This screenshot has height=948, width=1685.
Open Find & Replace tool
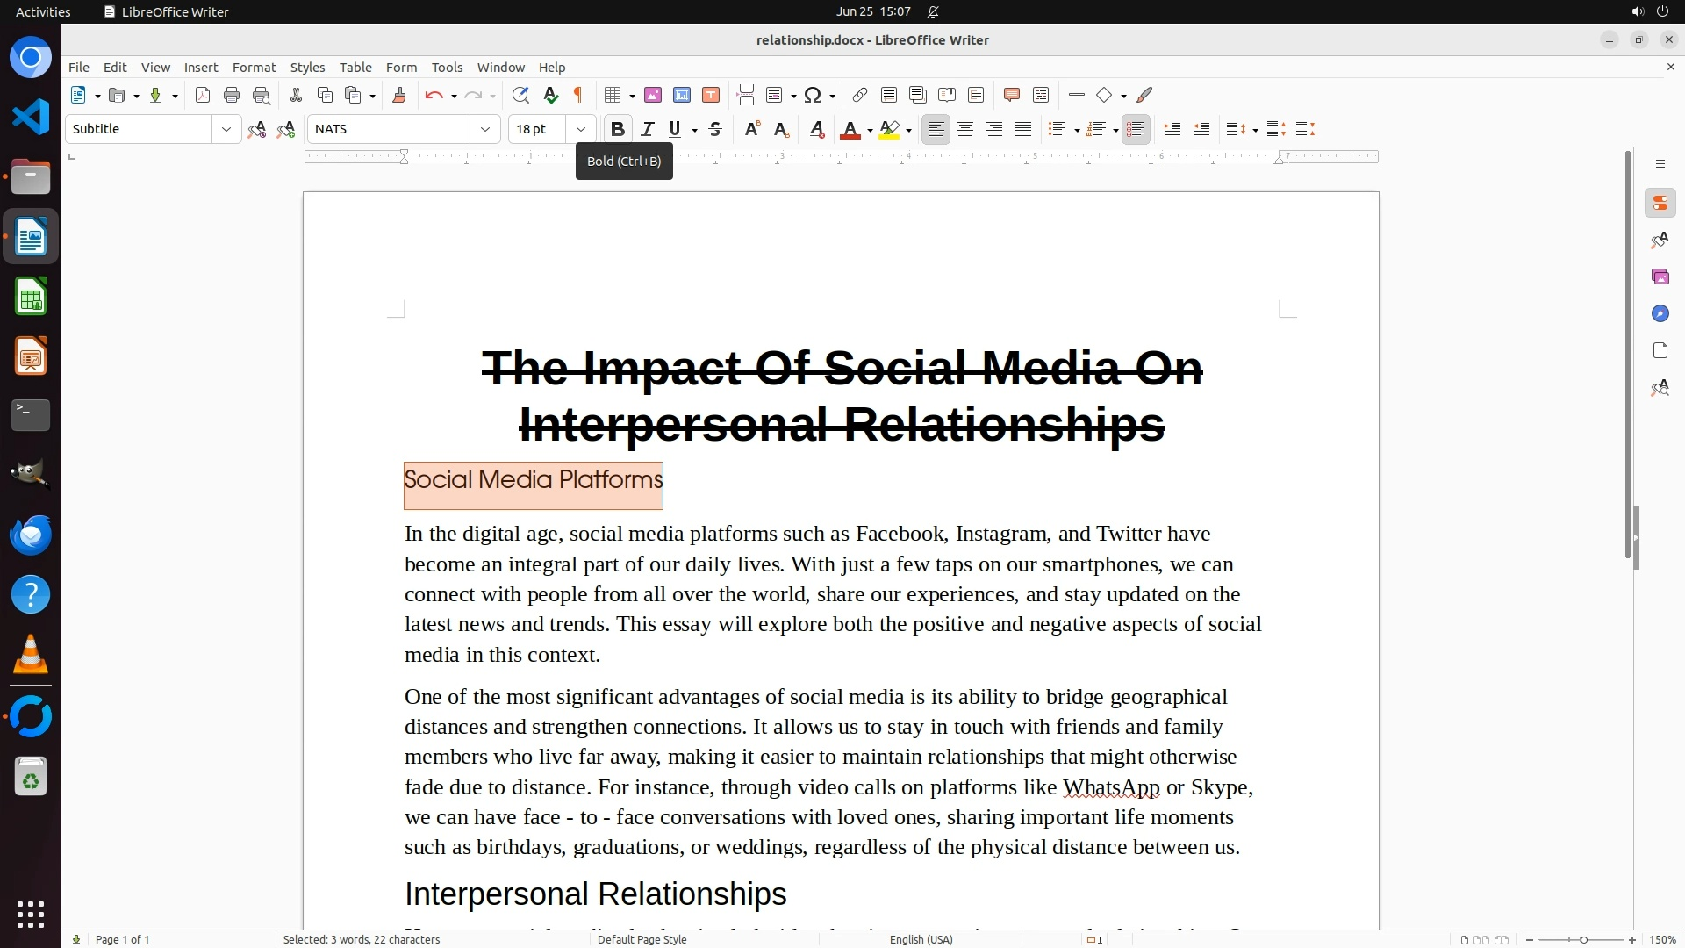coord(520,96)
